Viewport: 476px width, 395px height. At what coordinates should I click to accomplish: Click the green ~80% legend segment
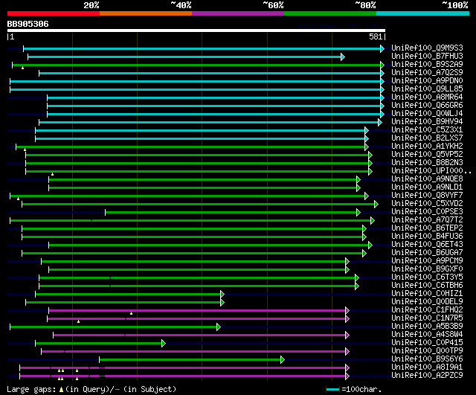tap(330, 13)
